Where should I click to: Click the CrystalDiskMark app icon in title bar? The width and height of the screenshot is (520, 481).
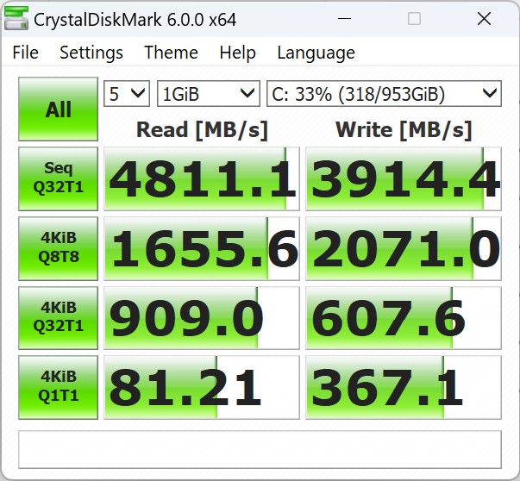click(16, 19)
